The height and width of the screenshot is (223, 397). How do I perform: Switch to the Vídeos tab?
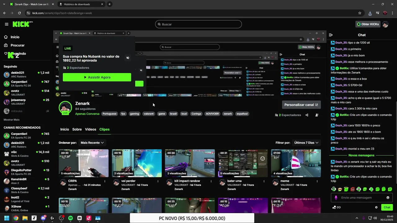click(91, 129)
